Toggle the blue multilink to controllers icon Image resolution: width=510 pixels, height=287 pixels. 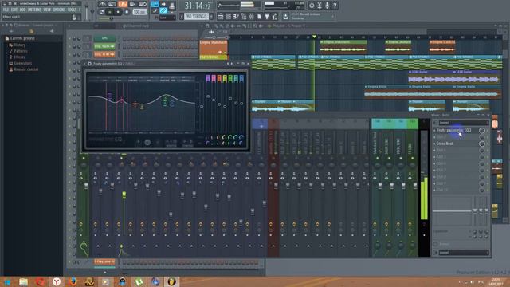point(163,11)
